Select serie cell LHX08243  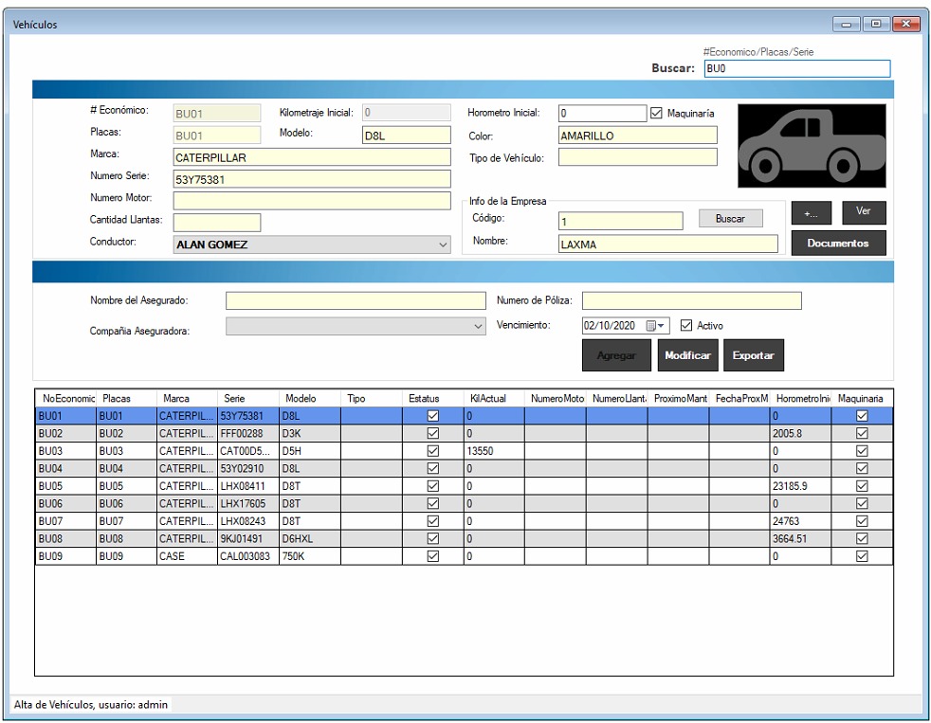click(x=248, y=521)
